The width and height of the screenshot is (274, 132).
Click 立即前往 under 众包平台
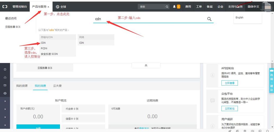click(x=230, y=109)
